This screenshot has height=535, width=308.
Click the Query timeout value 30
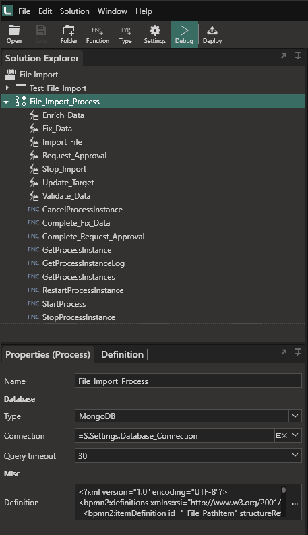click(83, 456)
